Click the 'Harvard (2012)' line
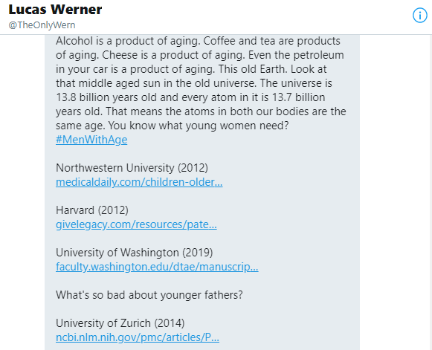432x350 pixels. pyautogui.click(x=92, y=210)
